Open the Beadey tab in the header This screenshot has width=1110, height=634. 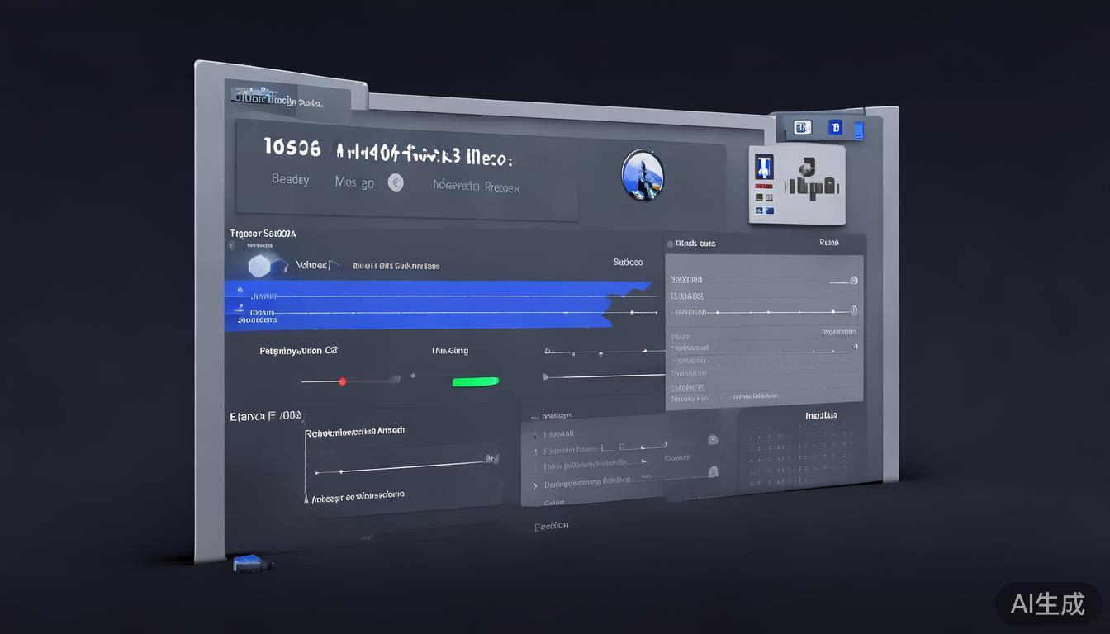[290, 179]
